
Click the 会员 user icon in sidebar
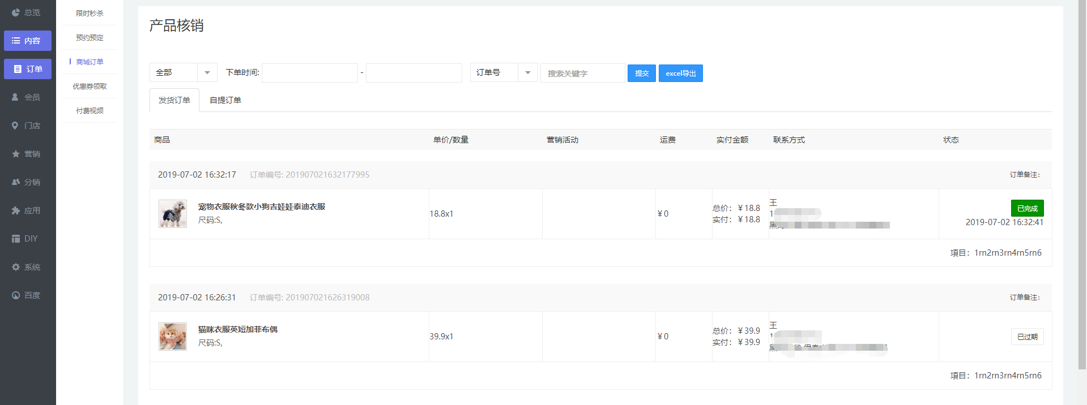16,97
